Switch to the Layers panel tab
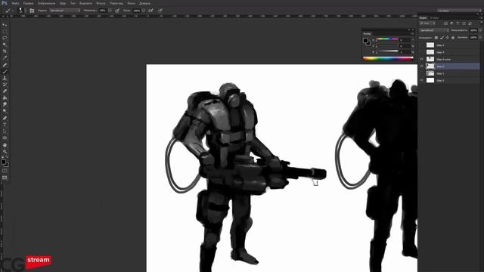The width and height of the screenshot is (484, 272). (x=423, y=18)
